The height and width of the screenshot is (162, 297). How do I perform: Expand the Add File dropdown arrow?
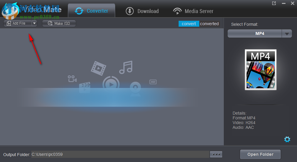click(x=34, y=23)
